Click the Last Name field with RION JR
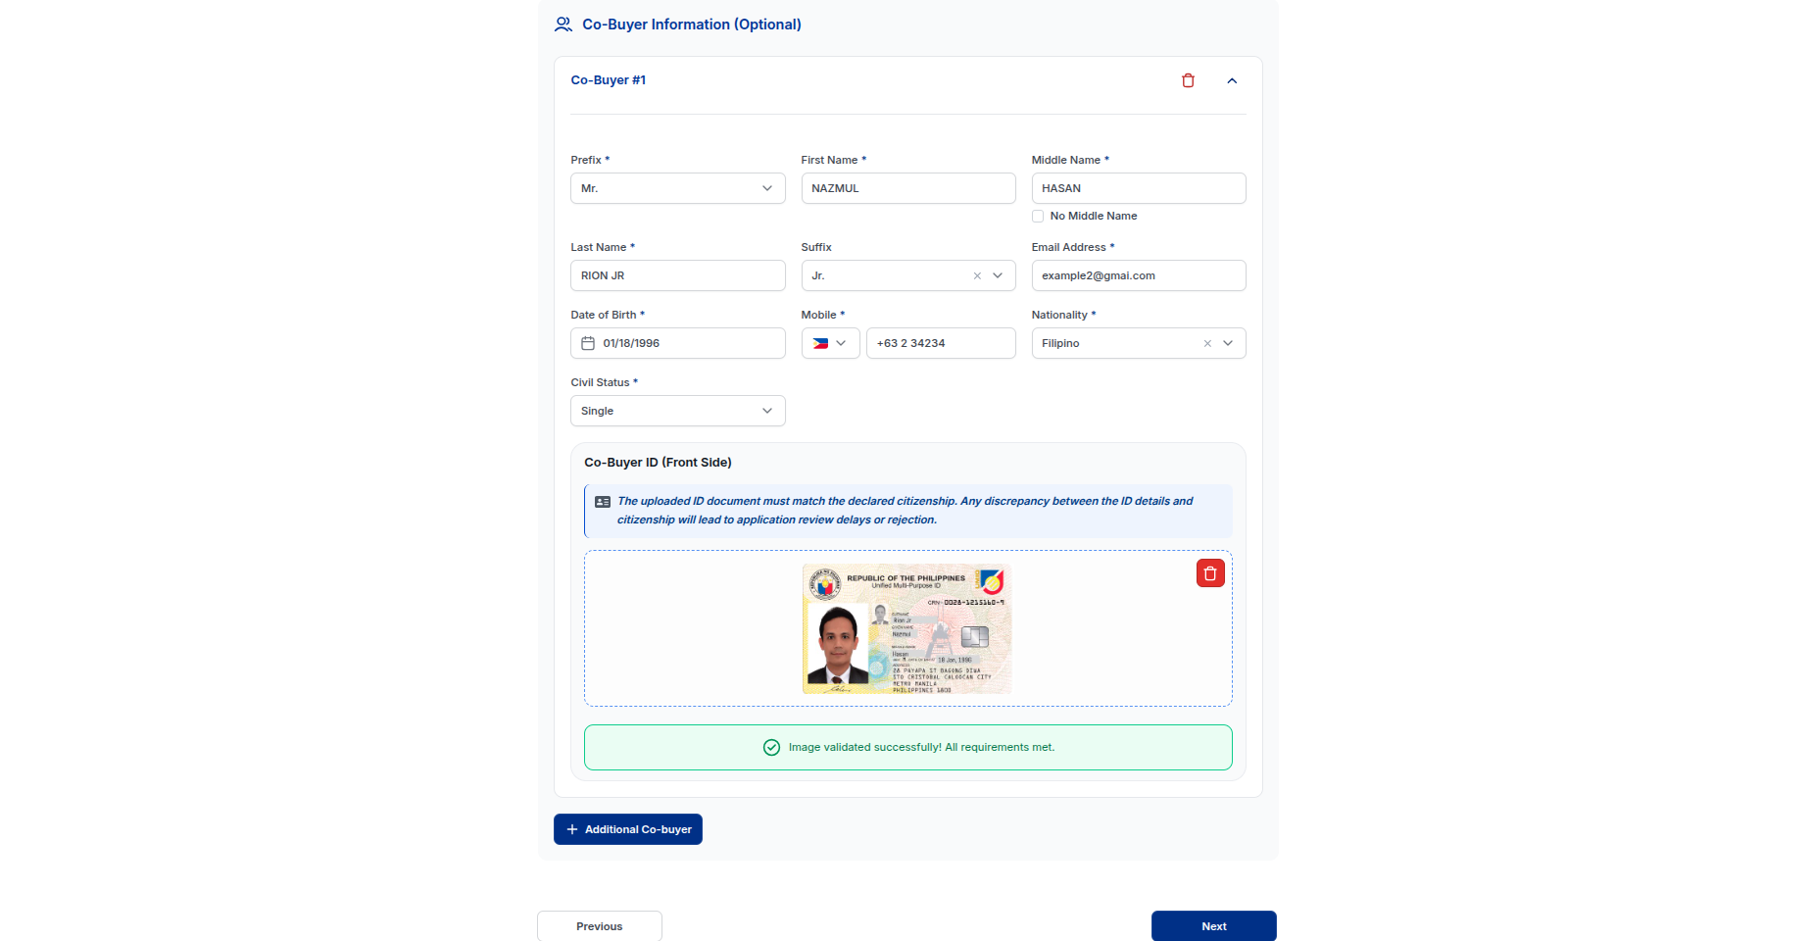Viewport: 1811px width, 941px height. 678,275
